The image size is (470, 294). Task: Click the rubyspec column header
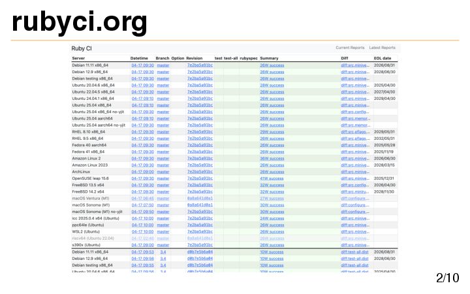[x=249, y=58]
